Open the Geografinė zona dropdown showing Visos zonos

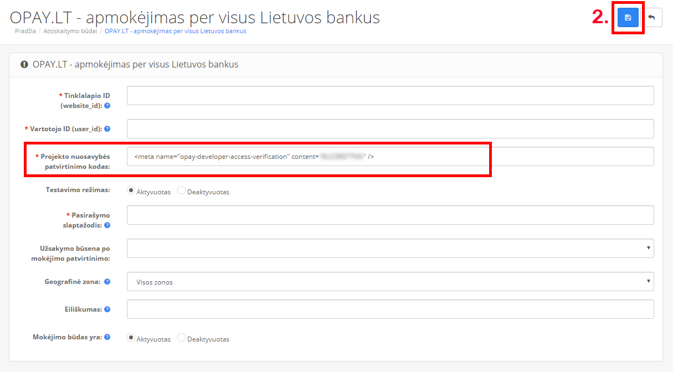391,281
